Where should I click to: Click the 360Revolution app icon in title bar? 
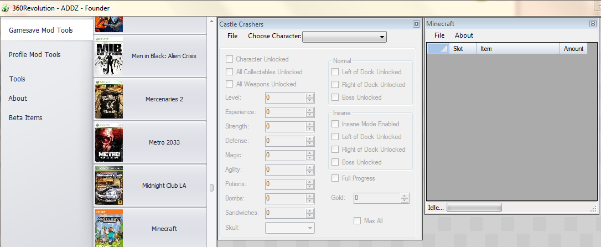[6, 8]
